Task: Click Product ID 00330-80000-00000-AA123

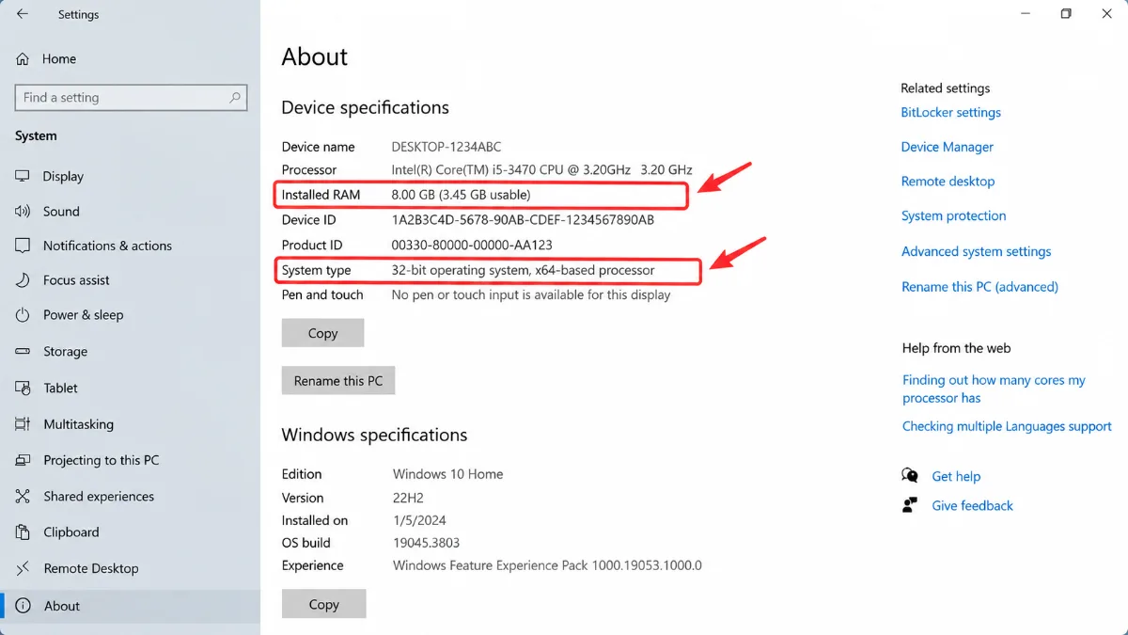Action: 471,245
